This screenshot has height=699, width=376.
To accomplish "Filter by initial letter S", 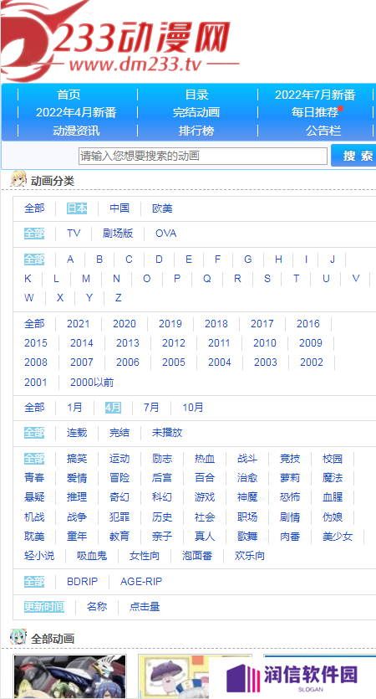I will point(267,279).
